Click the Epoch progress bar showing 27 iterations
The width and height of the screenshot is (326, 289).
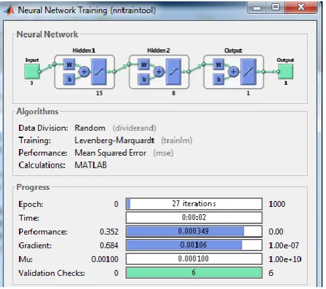tap(194, 204)
